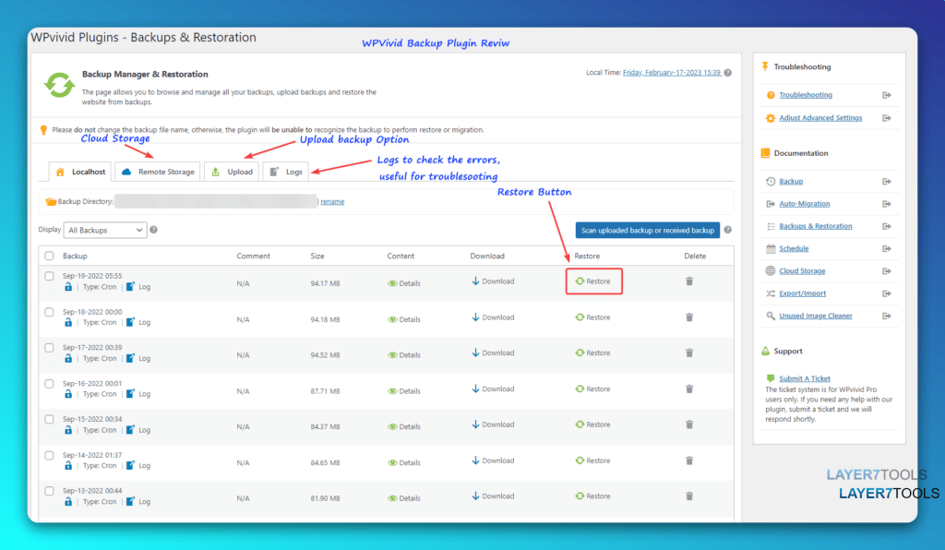
Task: Click external link icon beside Troubleshooting link
Action: (887, 95)
